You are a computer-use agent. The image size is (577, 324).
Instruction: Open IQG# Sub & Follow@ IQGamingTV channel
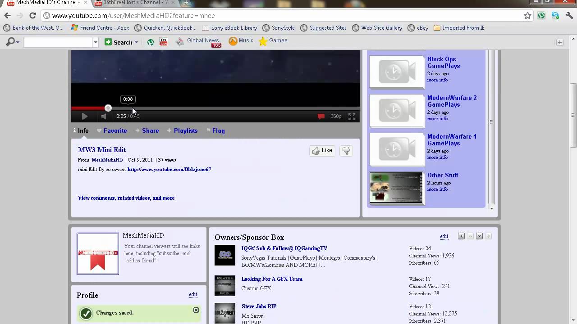284,248
